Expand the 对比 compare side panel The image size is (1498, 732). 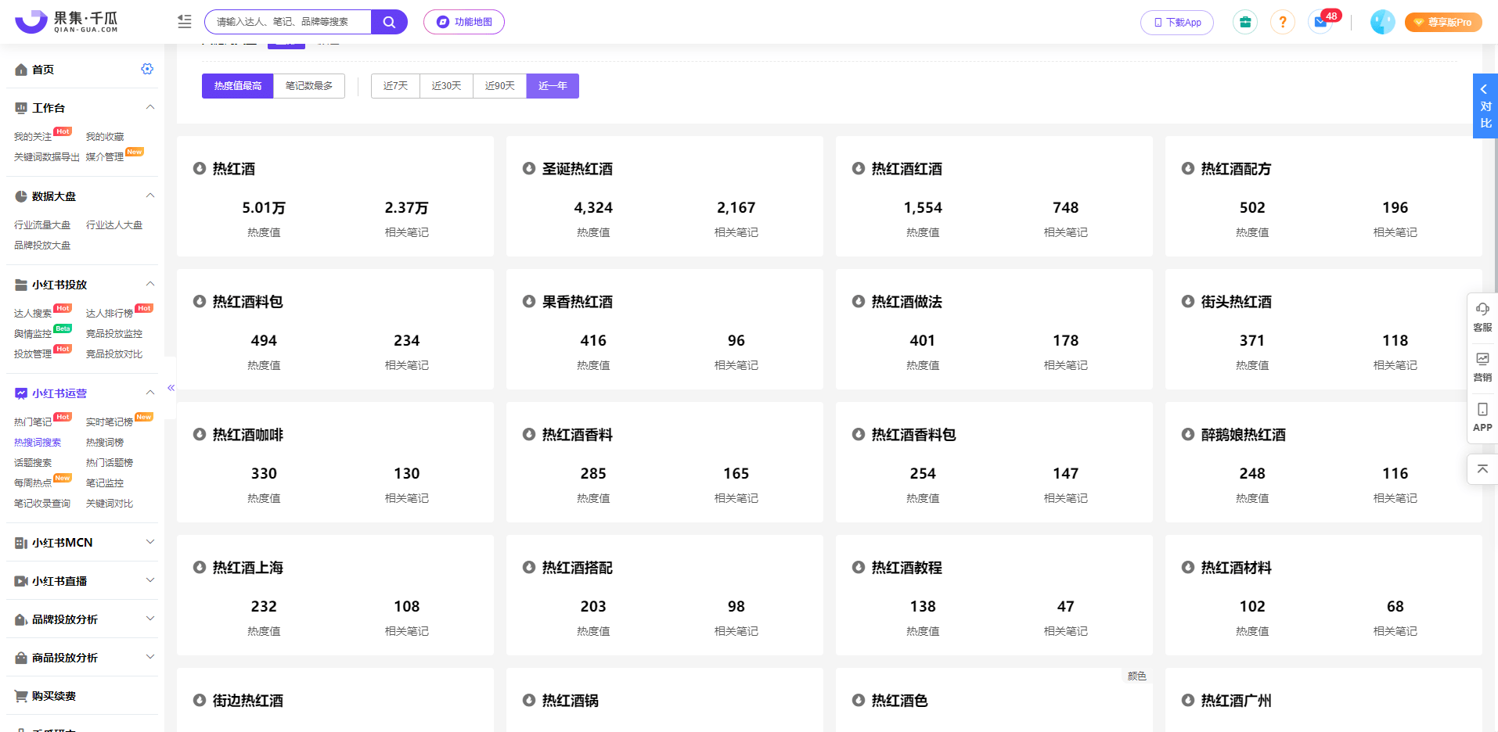pos(1485,106)
